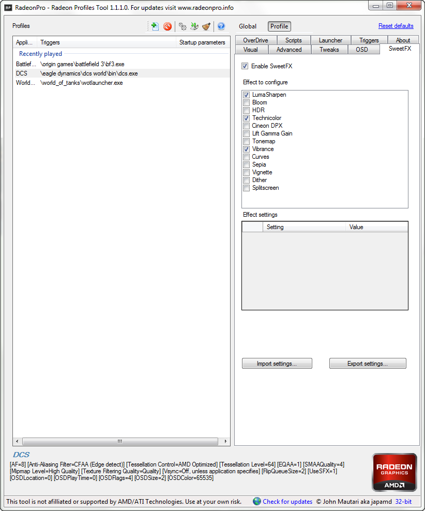Open the gears settings icon in toolbar
The height and width of the screenshot is (511, 425).
(183, 26)
